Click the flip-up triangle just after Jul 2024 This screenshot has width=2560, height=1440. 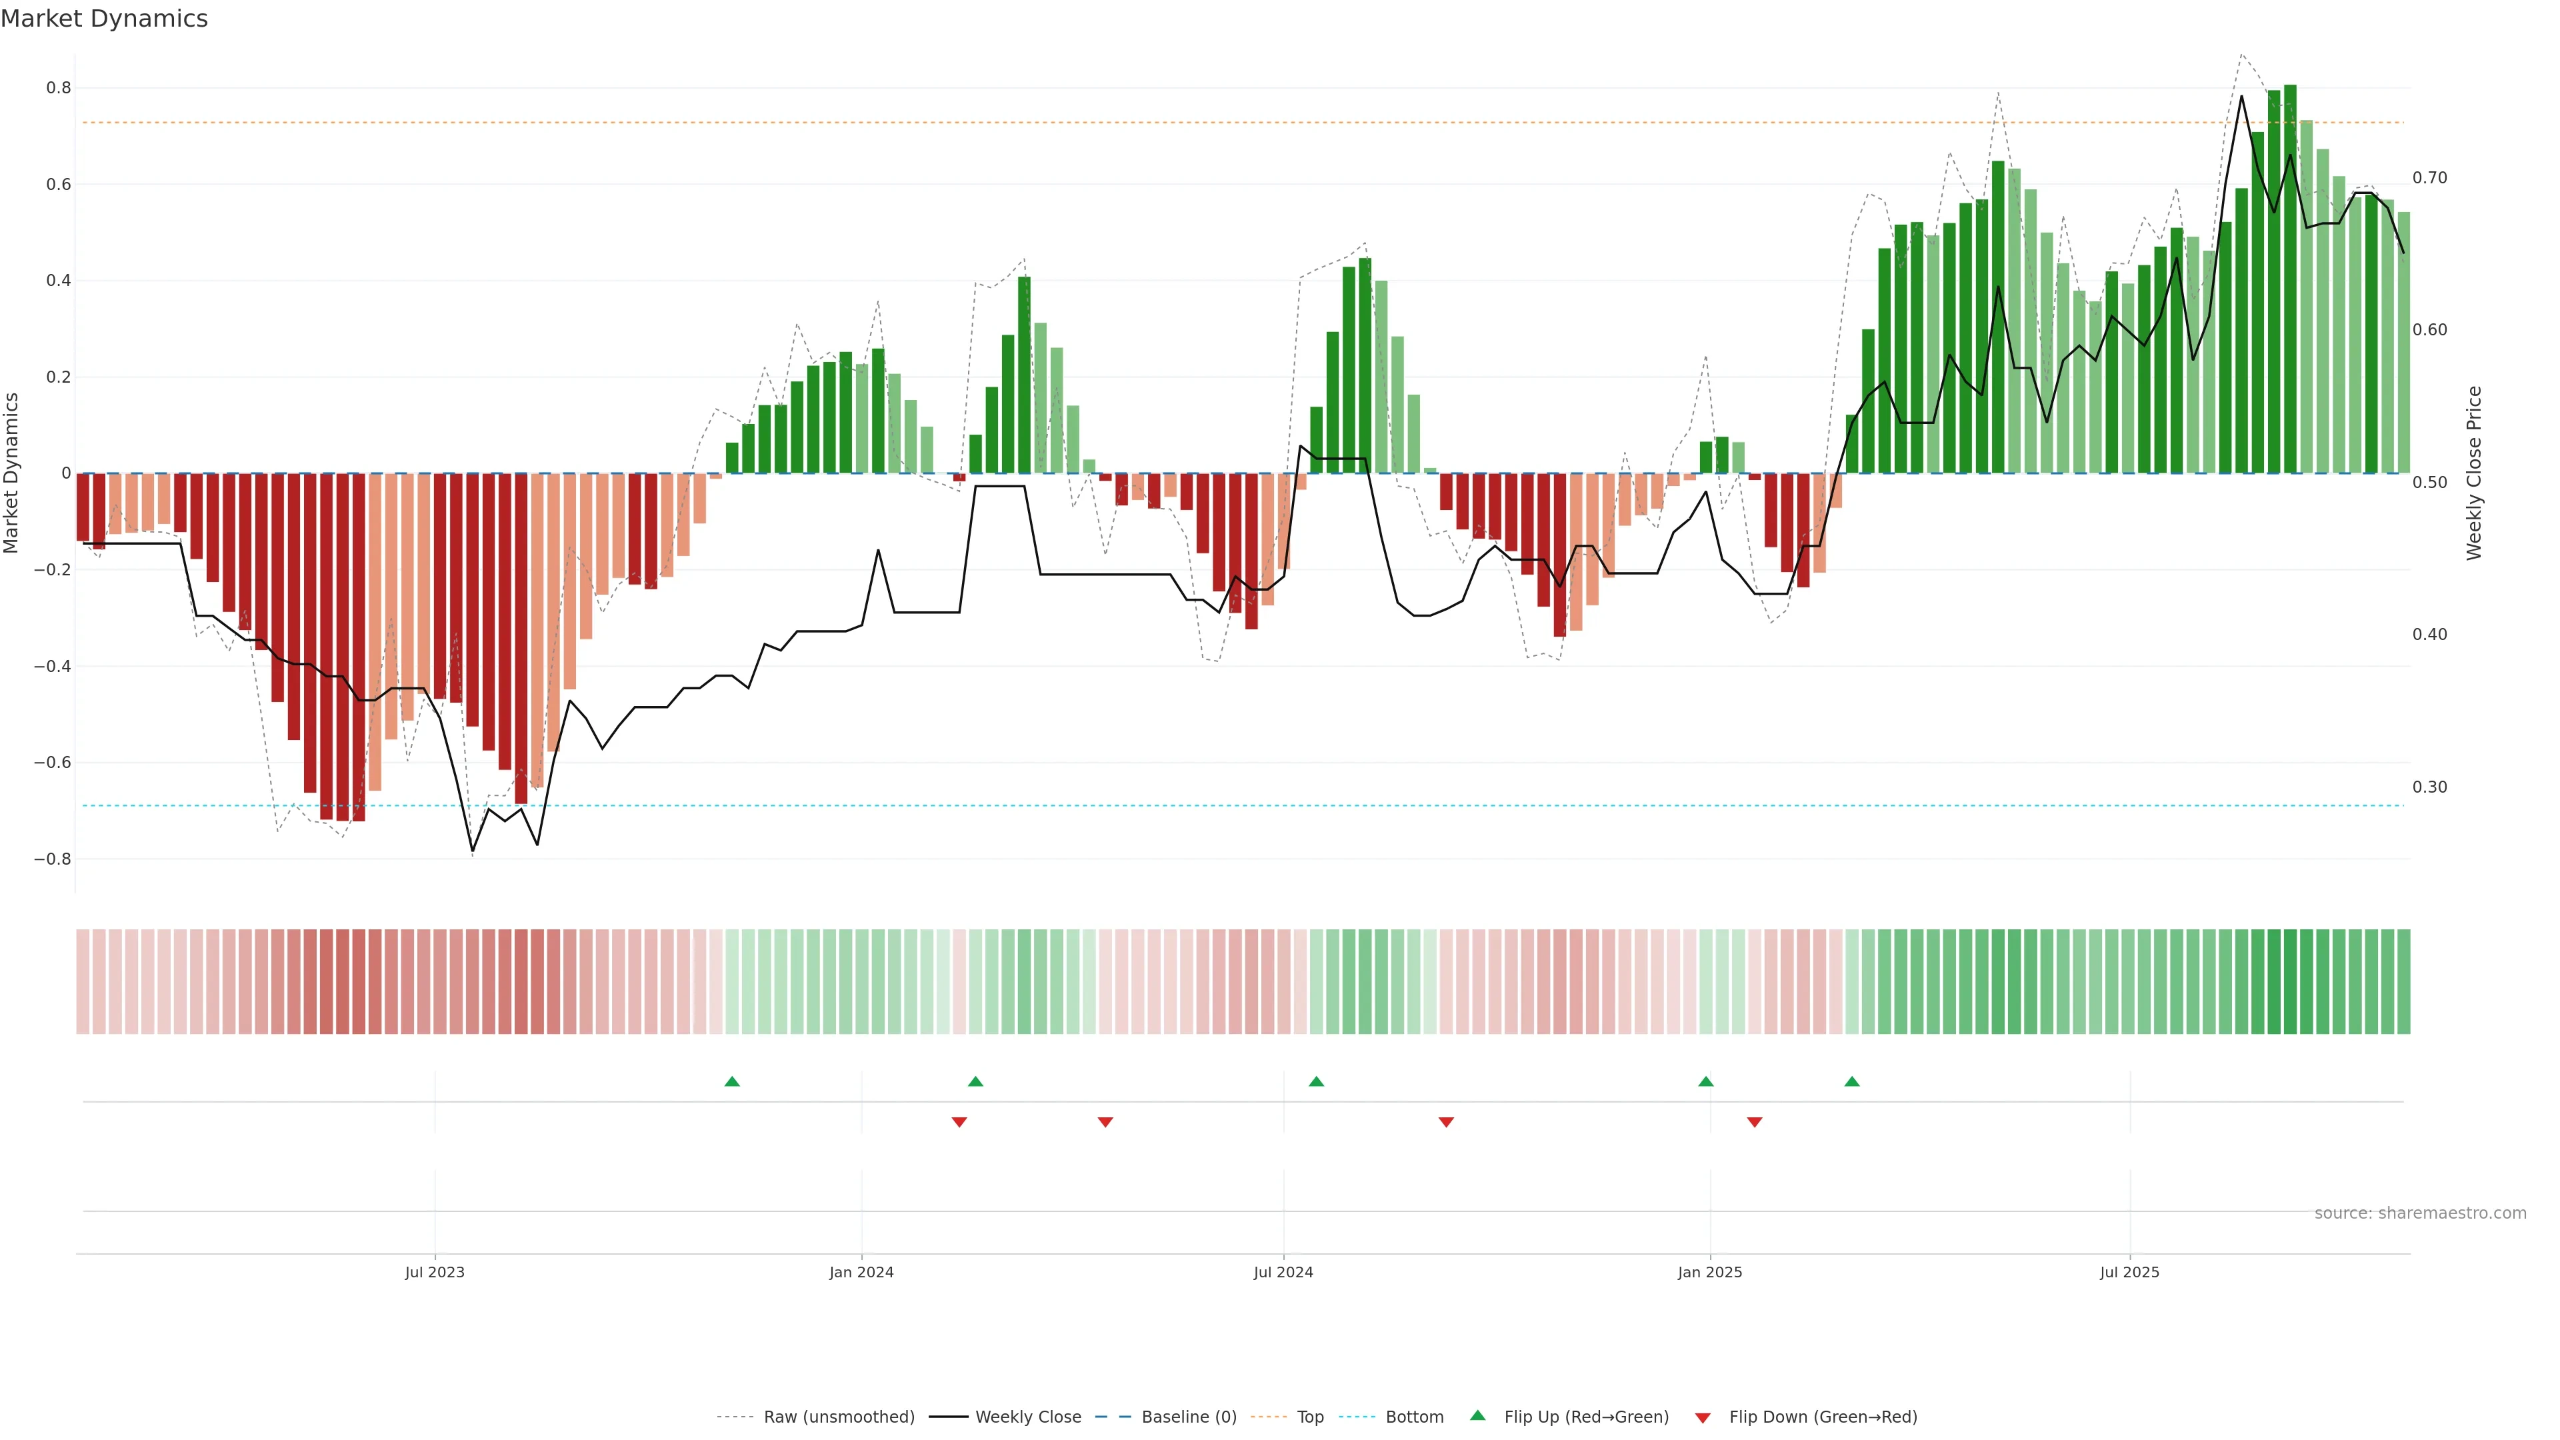[1316, 1081]
